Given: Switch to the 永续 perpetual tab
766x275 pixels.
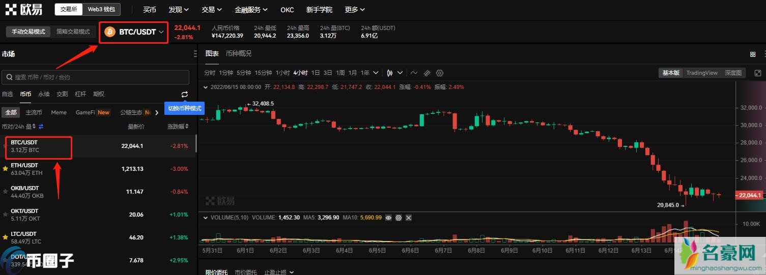Looking at the screenshot, I should (x=44, y=94).
